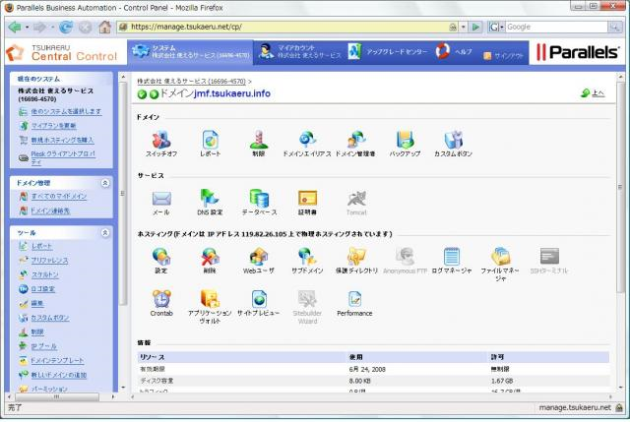Open the 証明書 certificate icon

coord(307,198)
